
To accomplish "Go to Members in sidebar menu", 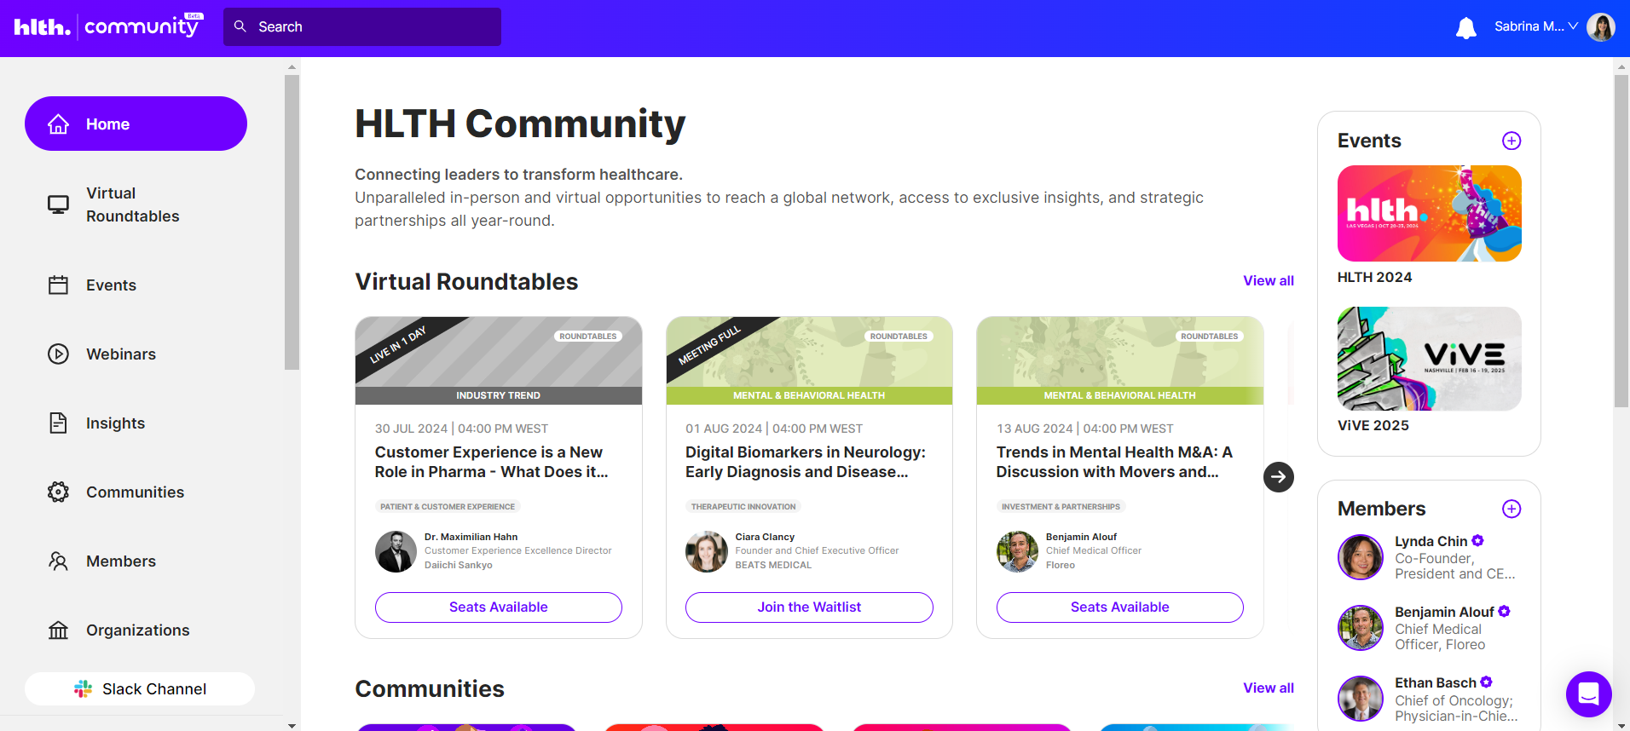I will [x=120, y=561].
